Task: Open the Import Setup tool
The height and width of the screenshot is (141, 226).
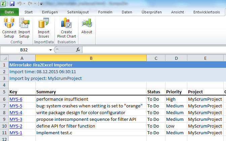Action: (x=24, y=28)
